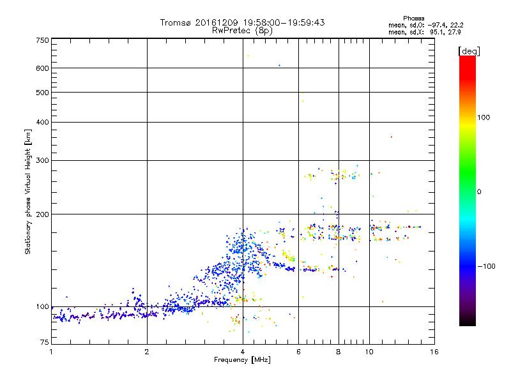The image size is (511, 383).
Task: Click the y-axis tick label '200'
Action: [x=42, y=214]
